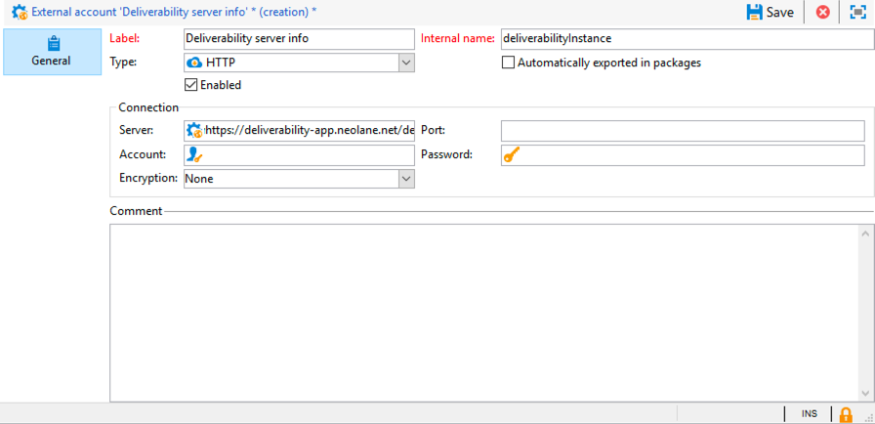
Task: Click the 'Type:' label
Action: [x=123, y=62]
